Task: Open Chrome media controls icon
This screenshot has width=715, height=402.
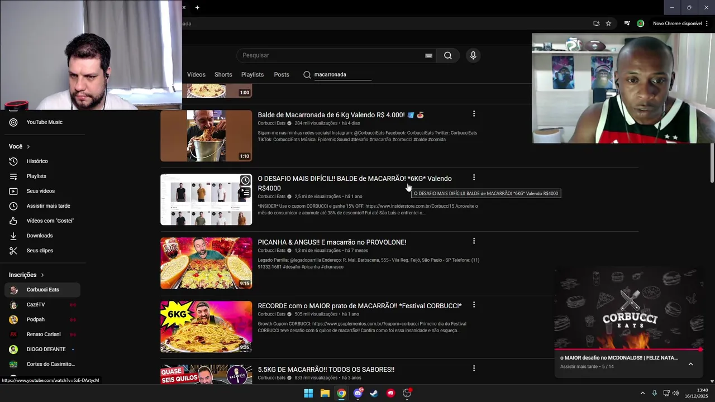Action: [x=627, y=23]
